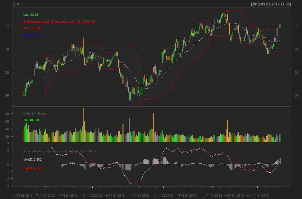This screenshot has height=199, width=302.
Task: Click the date range 2012-01-03/2012-11-30 label
Action: tap(271, 4)
